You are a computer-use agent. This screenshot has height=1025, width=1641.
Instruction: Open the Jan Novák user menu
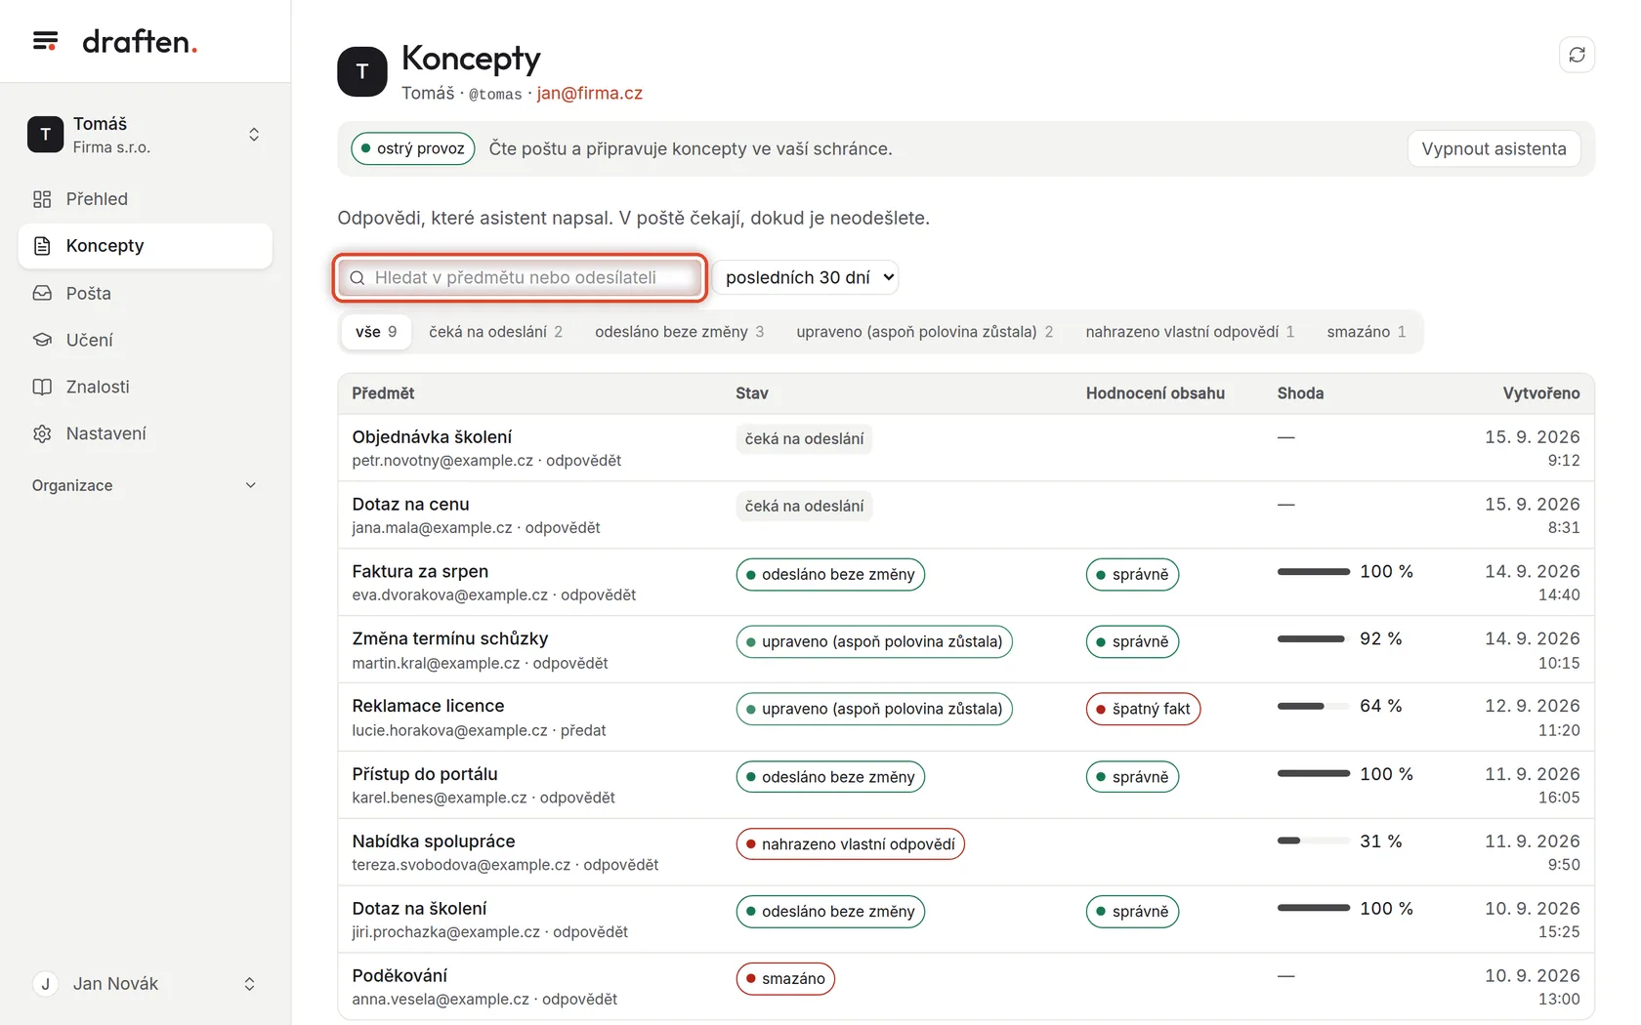[146, 984]
